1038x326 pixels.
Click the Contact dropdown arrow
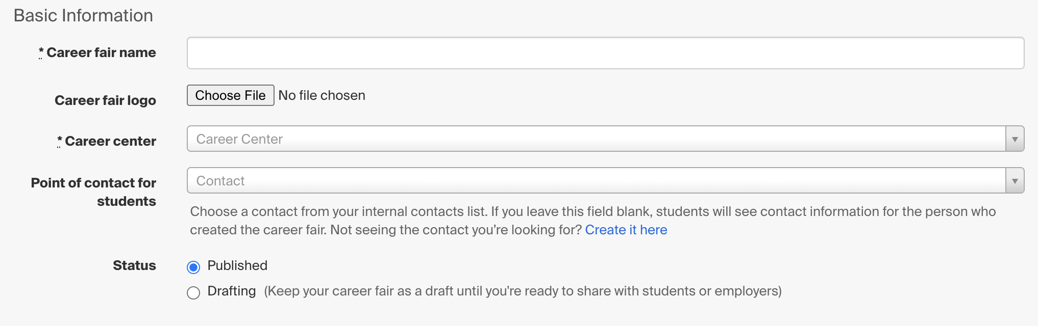pos(1015,181)
